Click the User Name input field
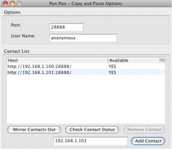Image resolution: width=172 pixels, height=149 pixels. coord(83,38)
